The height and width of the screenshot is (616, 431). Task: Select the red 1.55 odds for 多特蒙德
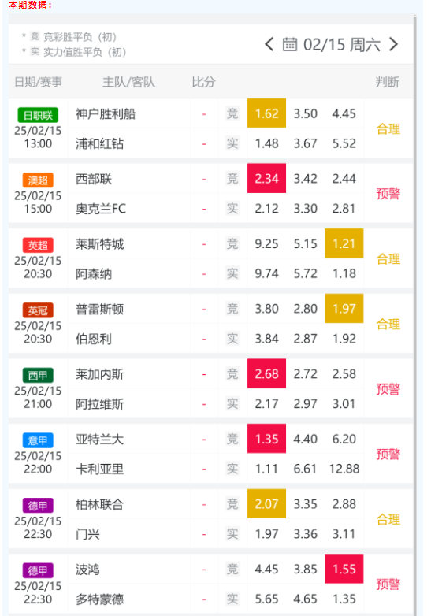[x=344, y=569]
